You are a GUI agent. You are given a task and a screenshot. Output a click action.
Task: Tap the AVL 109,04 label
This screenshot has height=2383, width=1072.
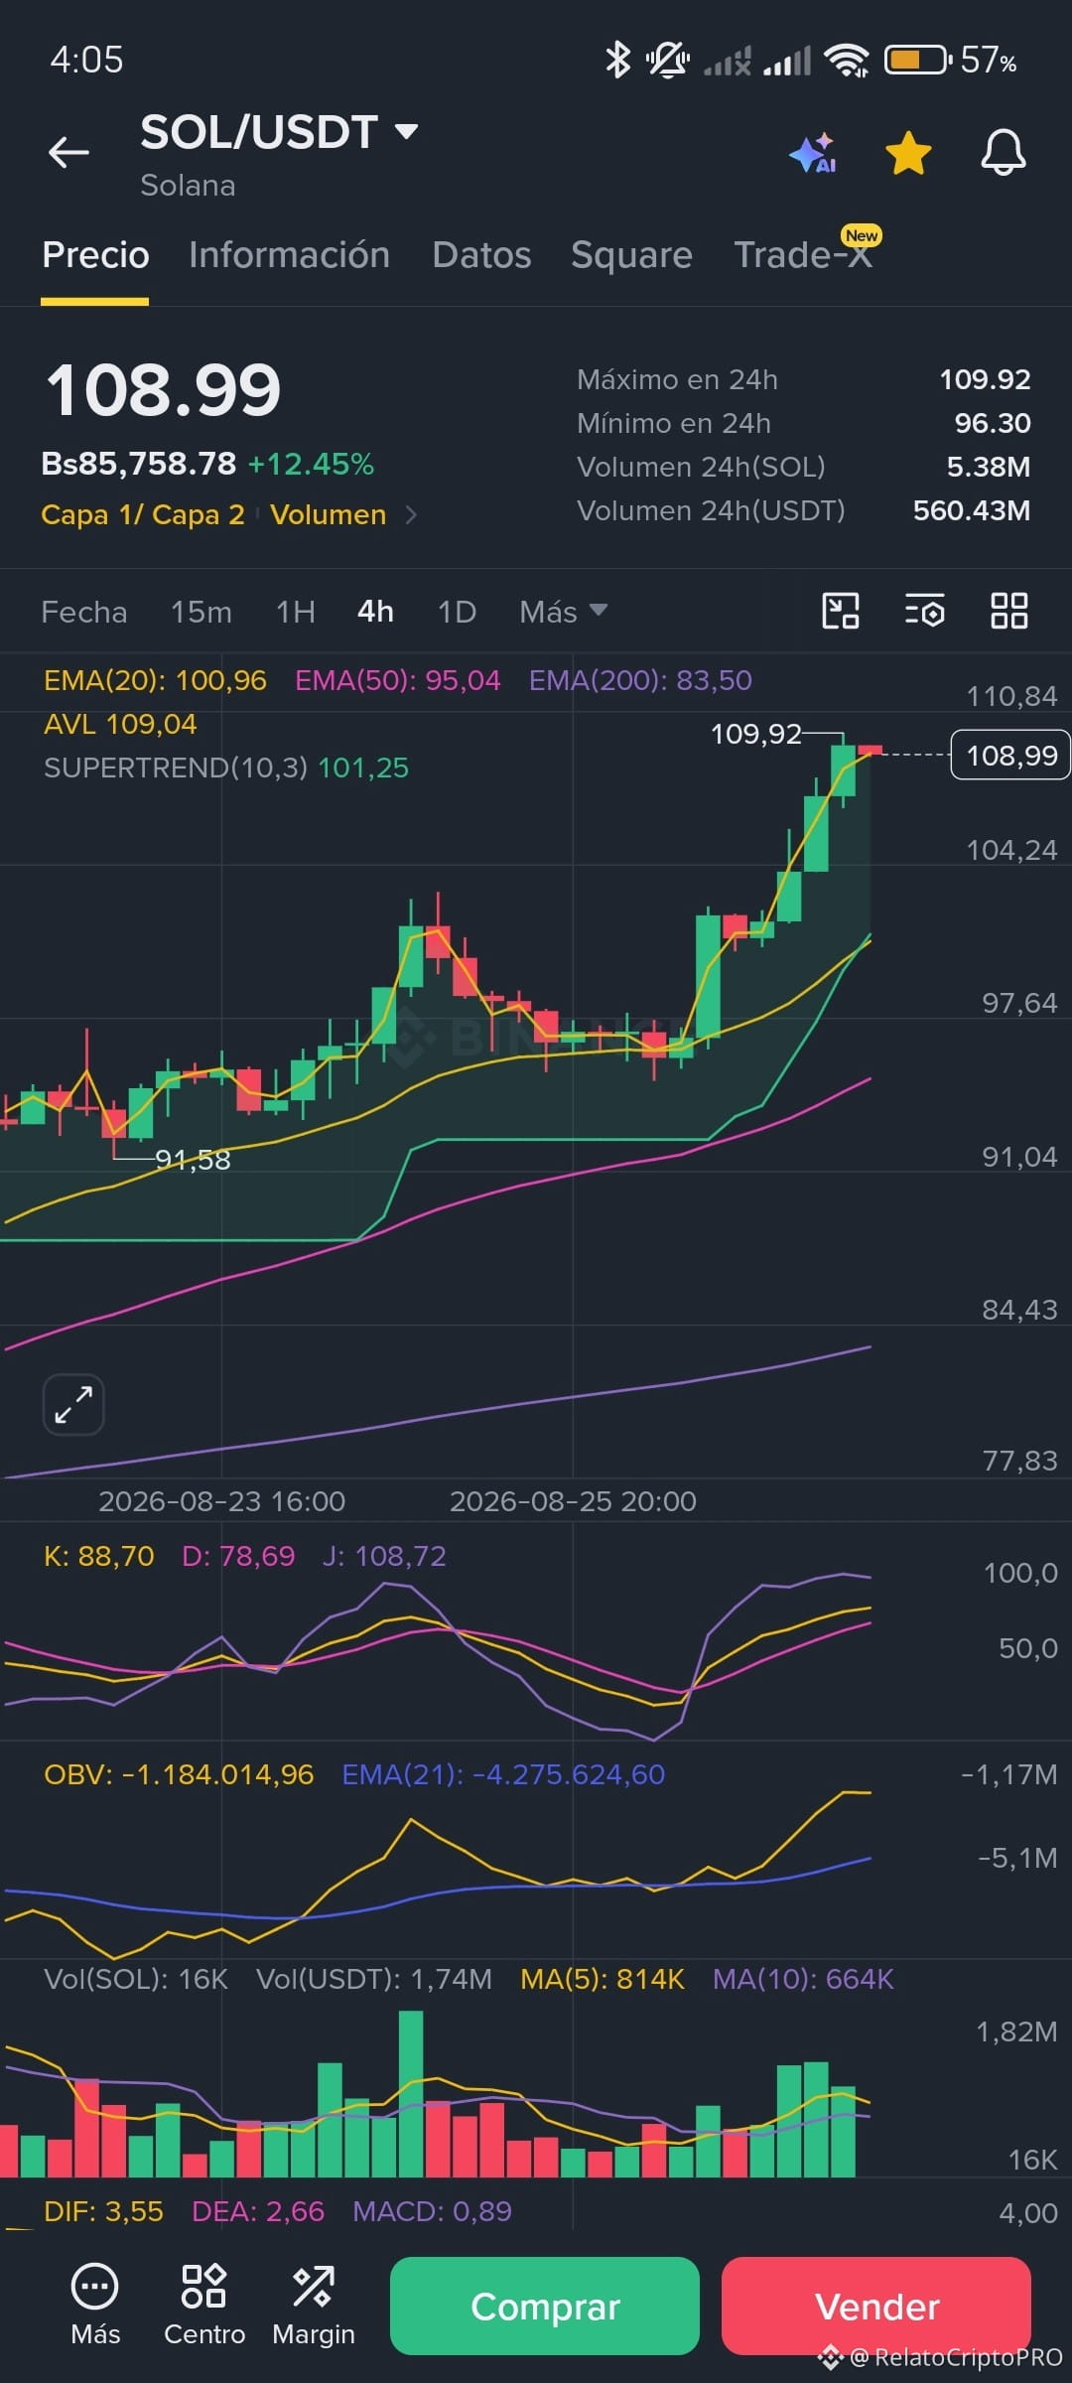[120, 724]
